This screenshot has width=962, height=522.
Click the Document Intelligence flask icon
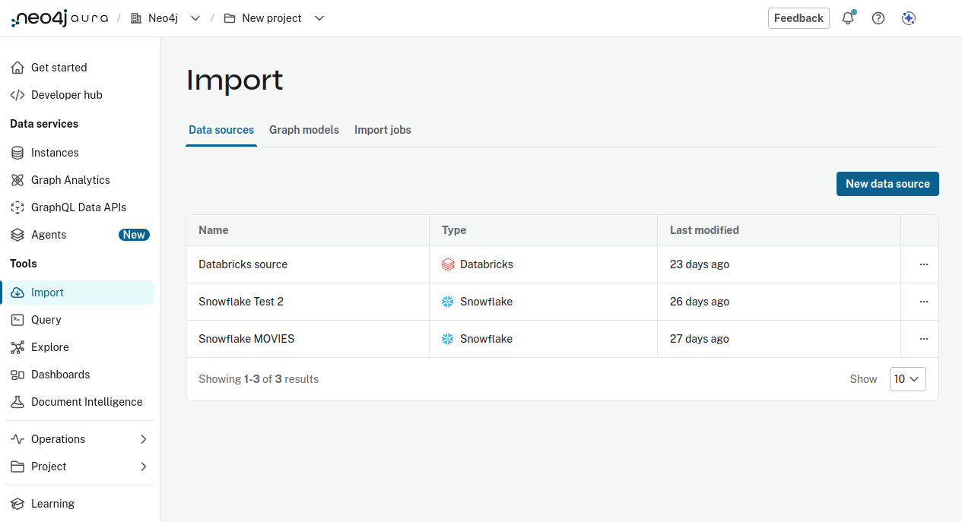(17, 402)
